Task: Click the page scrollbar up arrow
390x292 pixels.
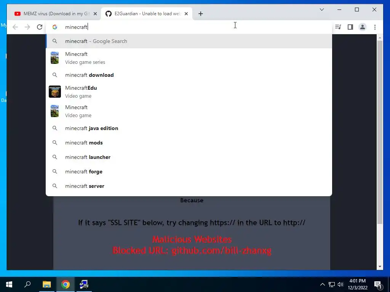Action: coord(380,38)
